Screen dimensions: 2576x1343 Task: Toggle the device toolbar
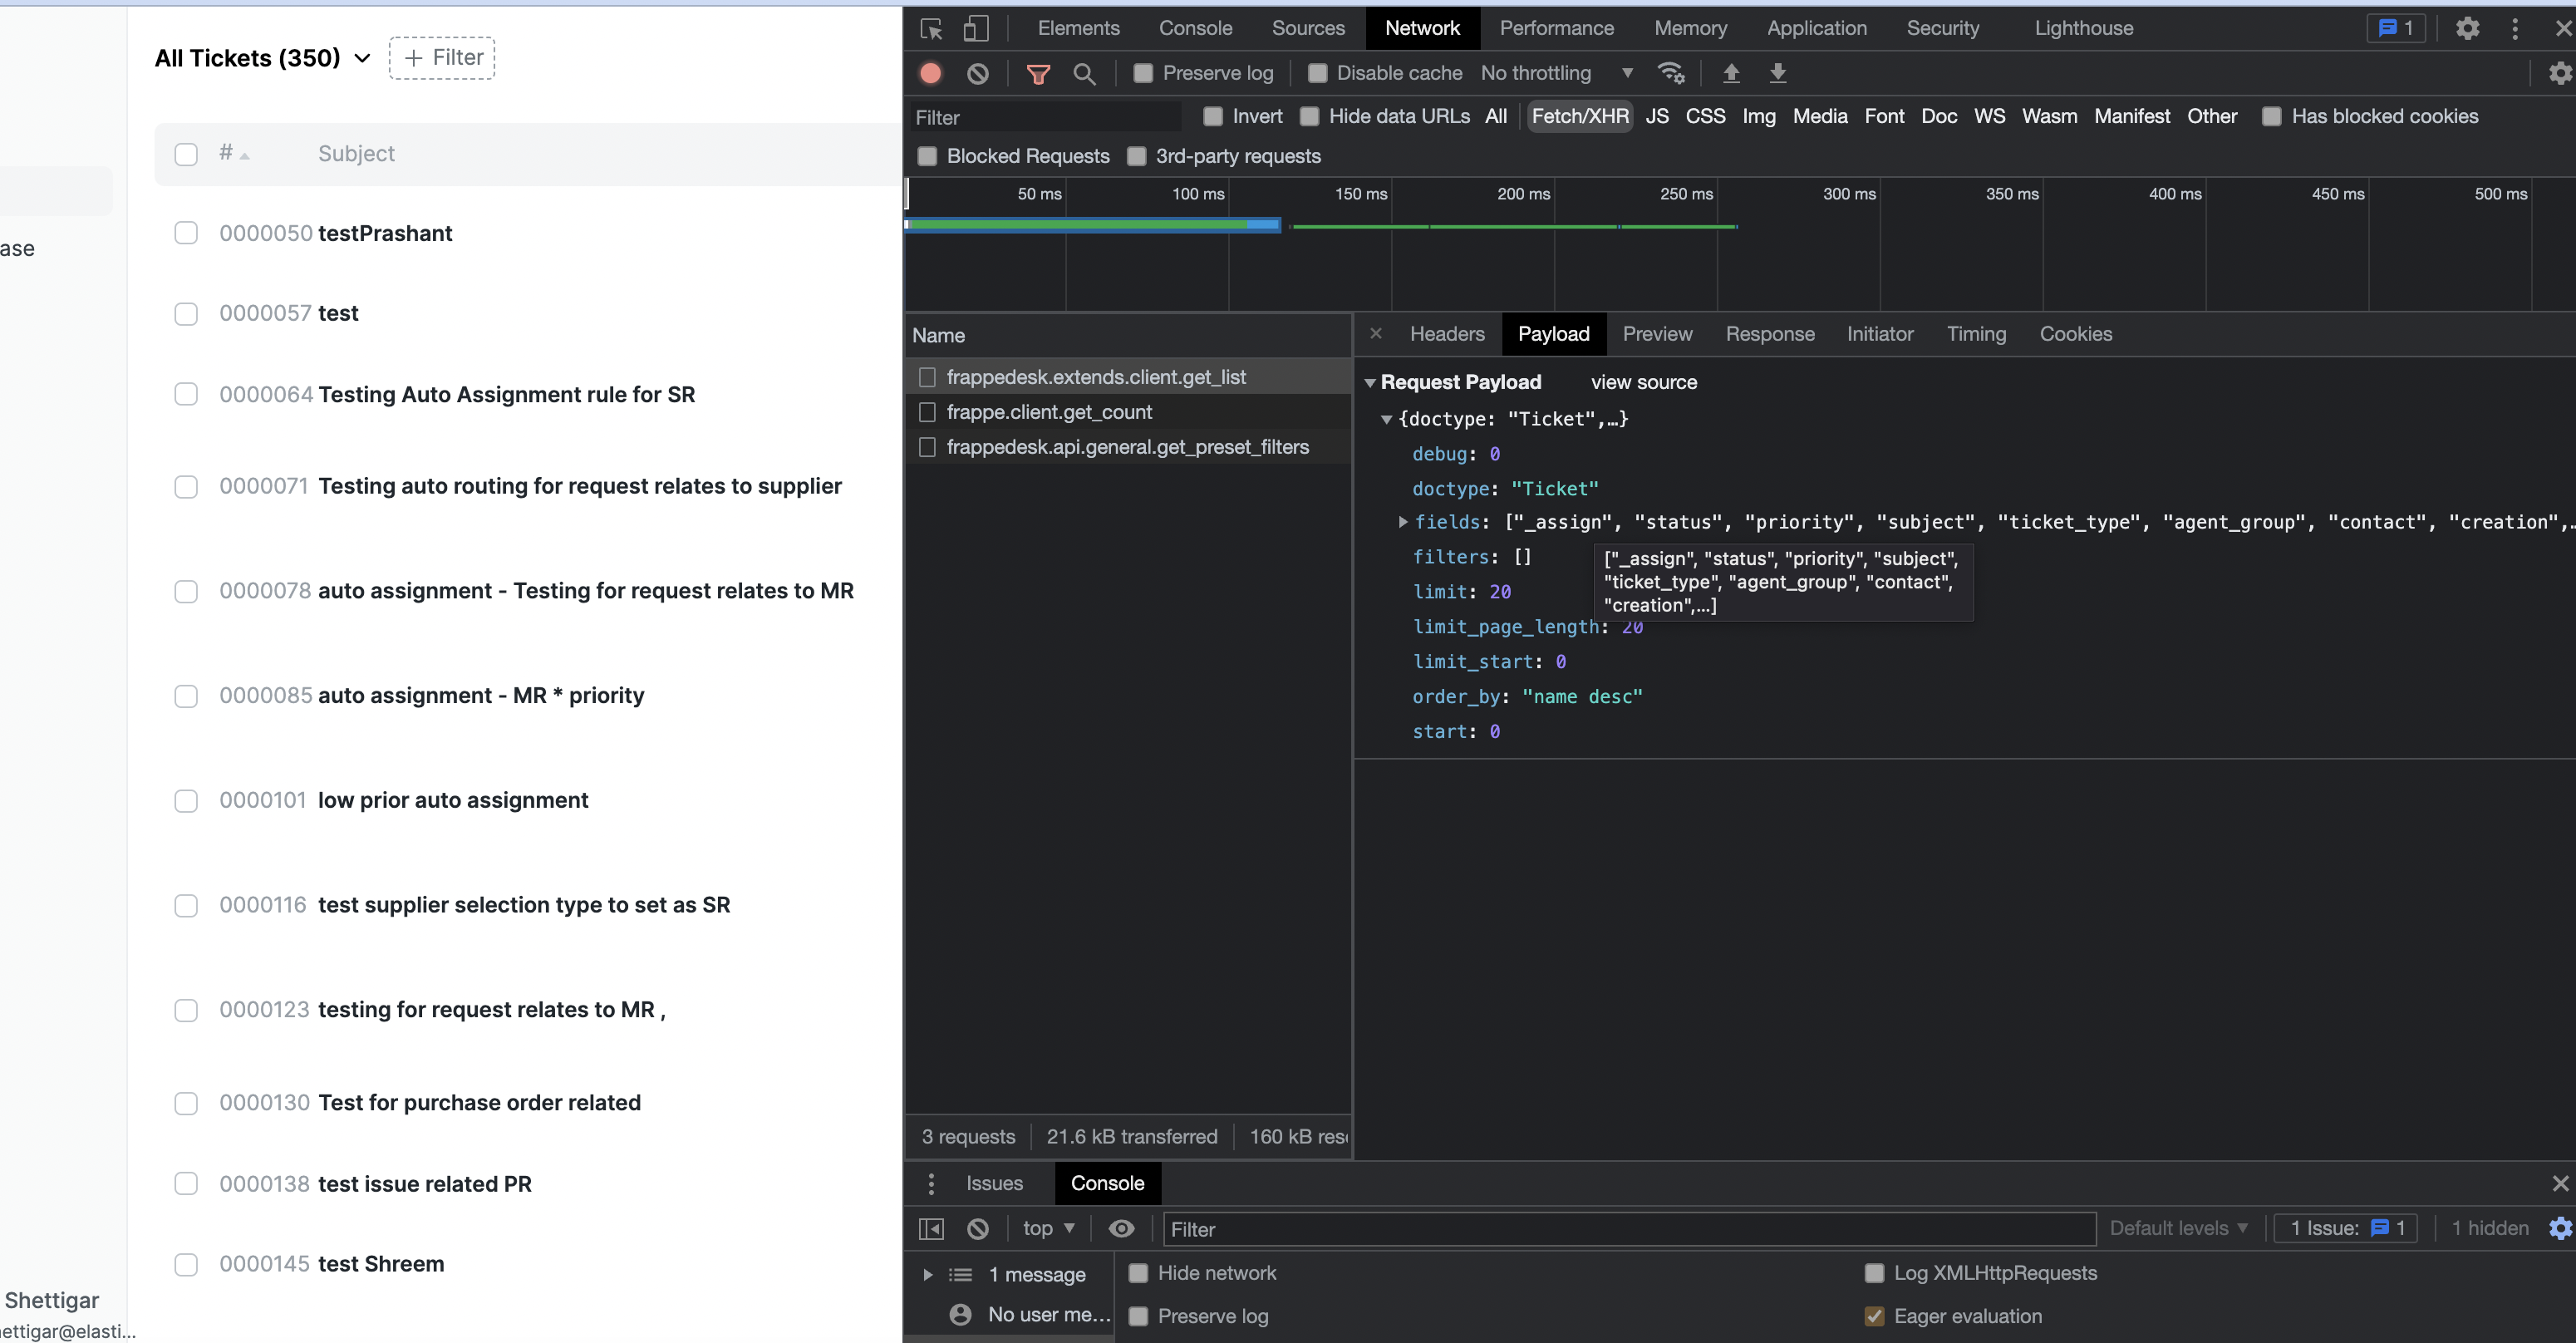point(977,29)
